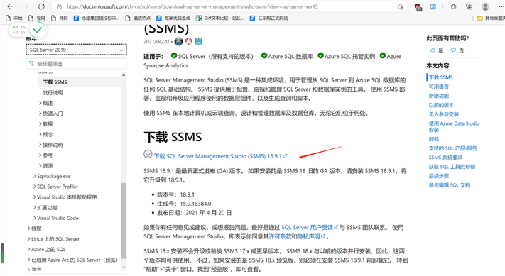This screenshot has height=276, width=505.
Task: Jump to 无人参与安装 in page contents
Action: coord(443,114)
